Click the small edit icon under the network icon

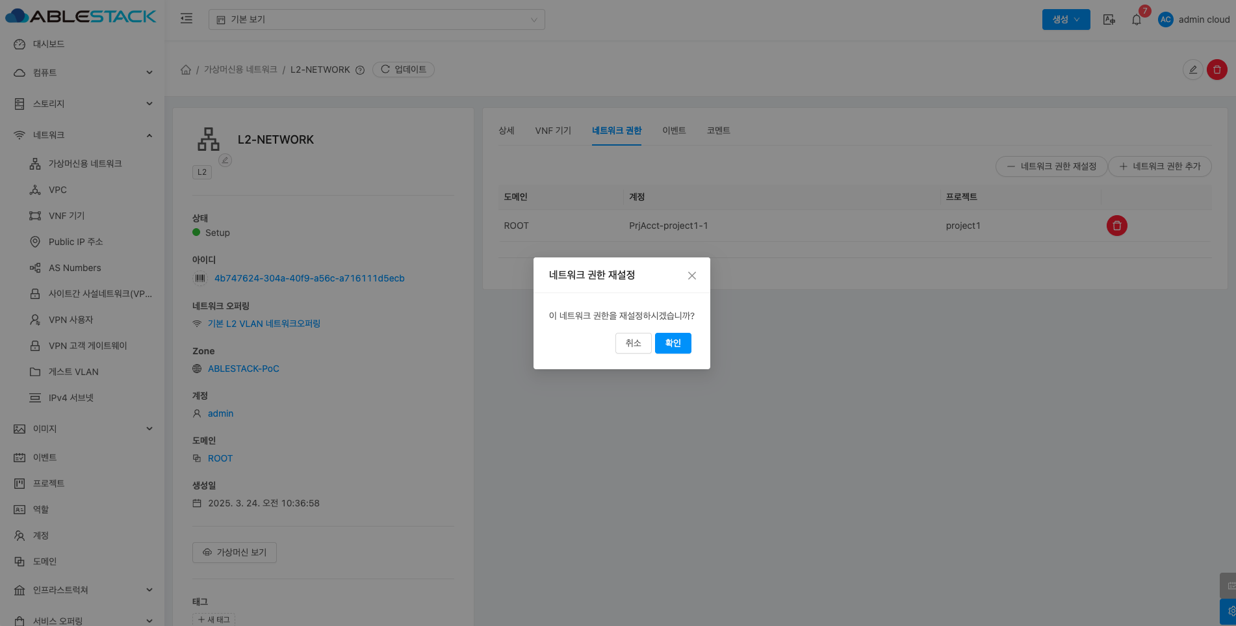click(225, 160)
